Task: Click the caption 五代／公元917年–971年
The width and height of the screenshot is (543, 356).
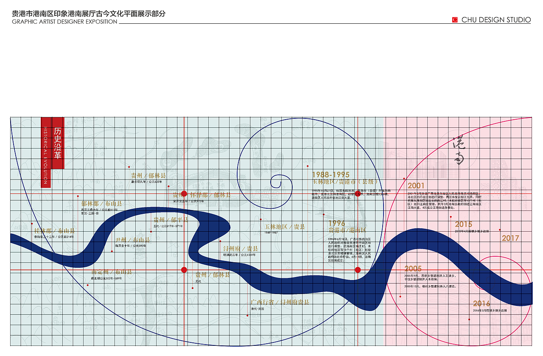Action: coord(168,226)
